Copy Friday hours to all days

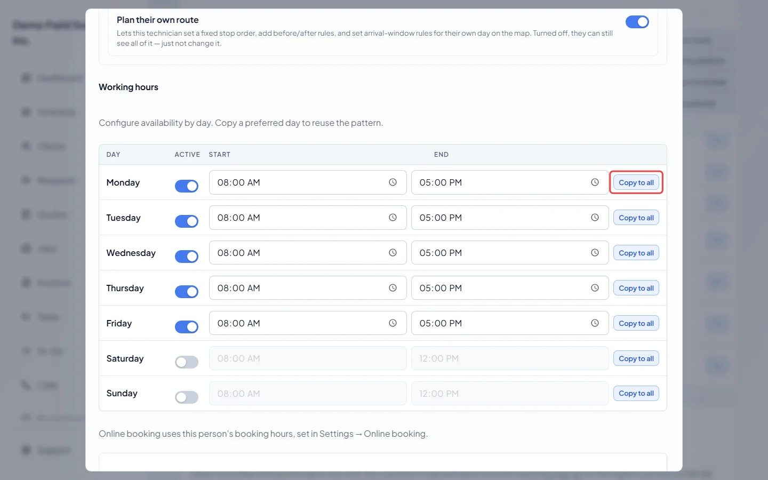coord(636,323)
